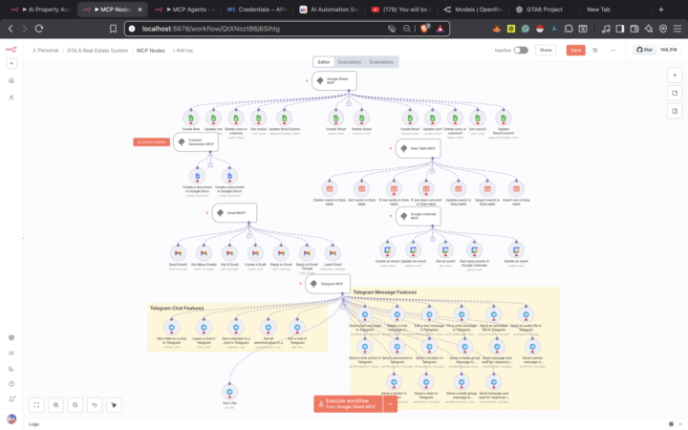Click the Add tag link
The height and width of the screenshot is (430, 688).
coord(182,50)
